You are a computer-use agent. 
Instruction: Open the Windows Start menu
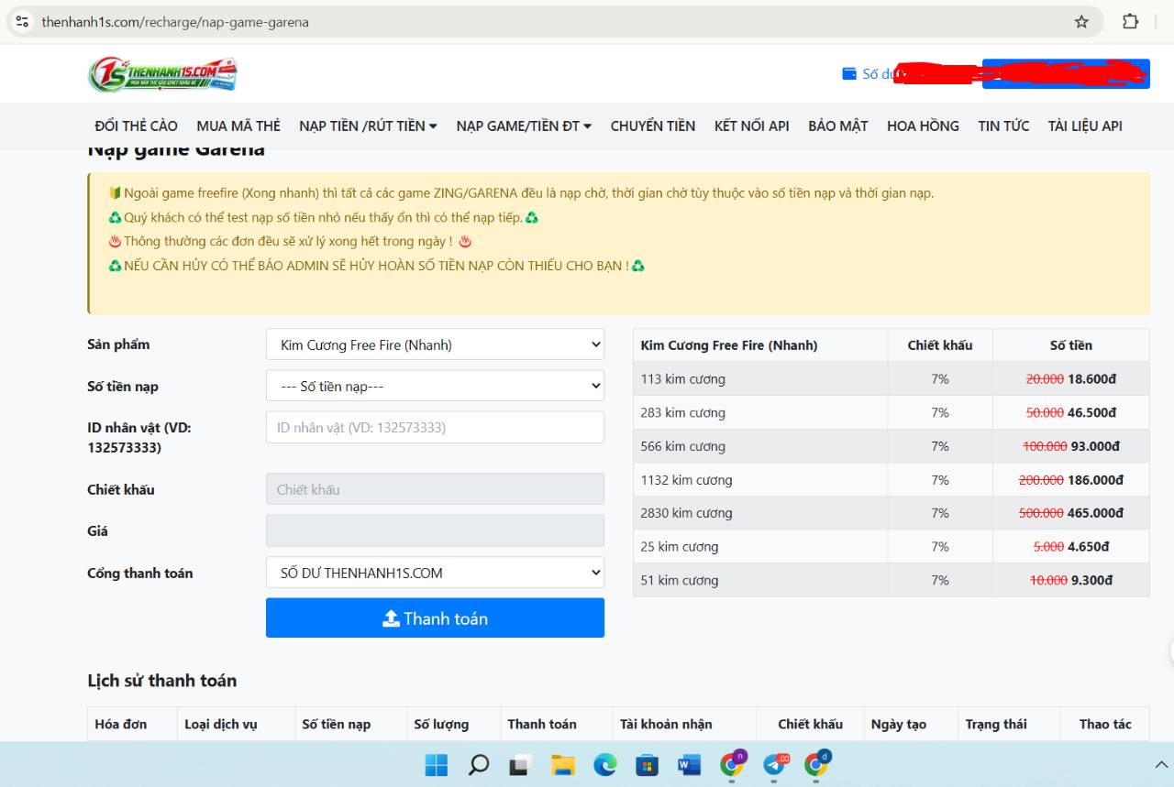click(x=437, y=765)
